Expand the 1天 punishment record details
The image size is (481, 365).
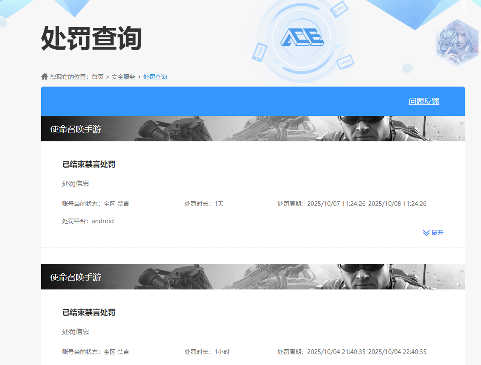point(433,233)
